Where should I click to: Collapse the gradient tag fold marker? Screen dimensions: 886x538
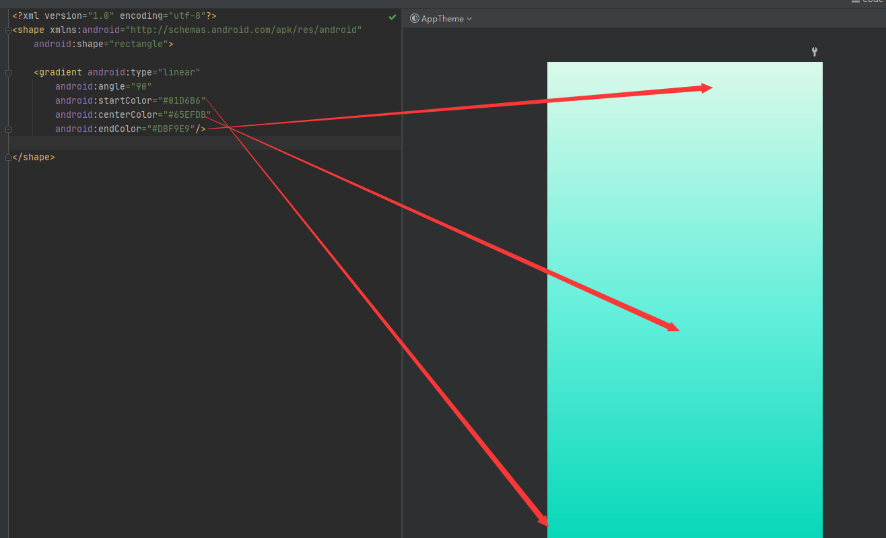point(7,73)
